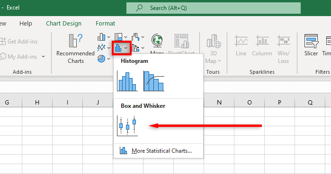Click Insert Pie or Doughnut Chart icon
331x174 pixels.
click(101, 59)
